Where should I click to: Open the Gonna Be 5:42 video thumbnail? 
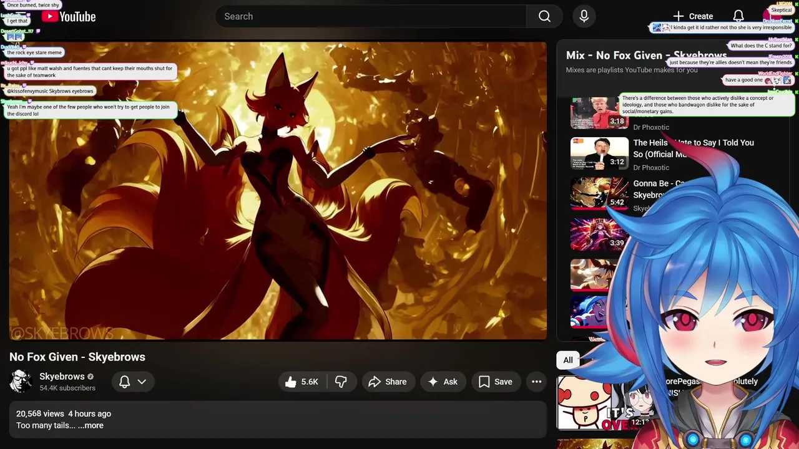pos(599,193)
